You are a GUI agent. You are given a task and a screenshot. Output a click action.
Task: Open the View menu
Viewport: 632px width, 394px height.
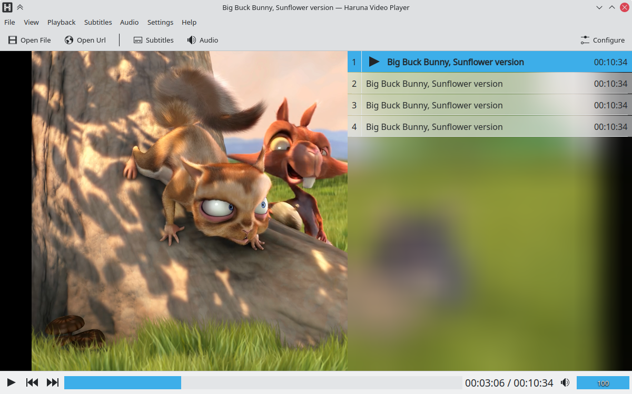tap(31, 22)
